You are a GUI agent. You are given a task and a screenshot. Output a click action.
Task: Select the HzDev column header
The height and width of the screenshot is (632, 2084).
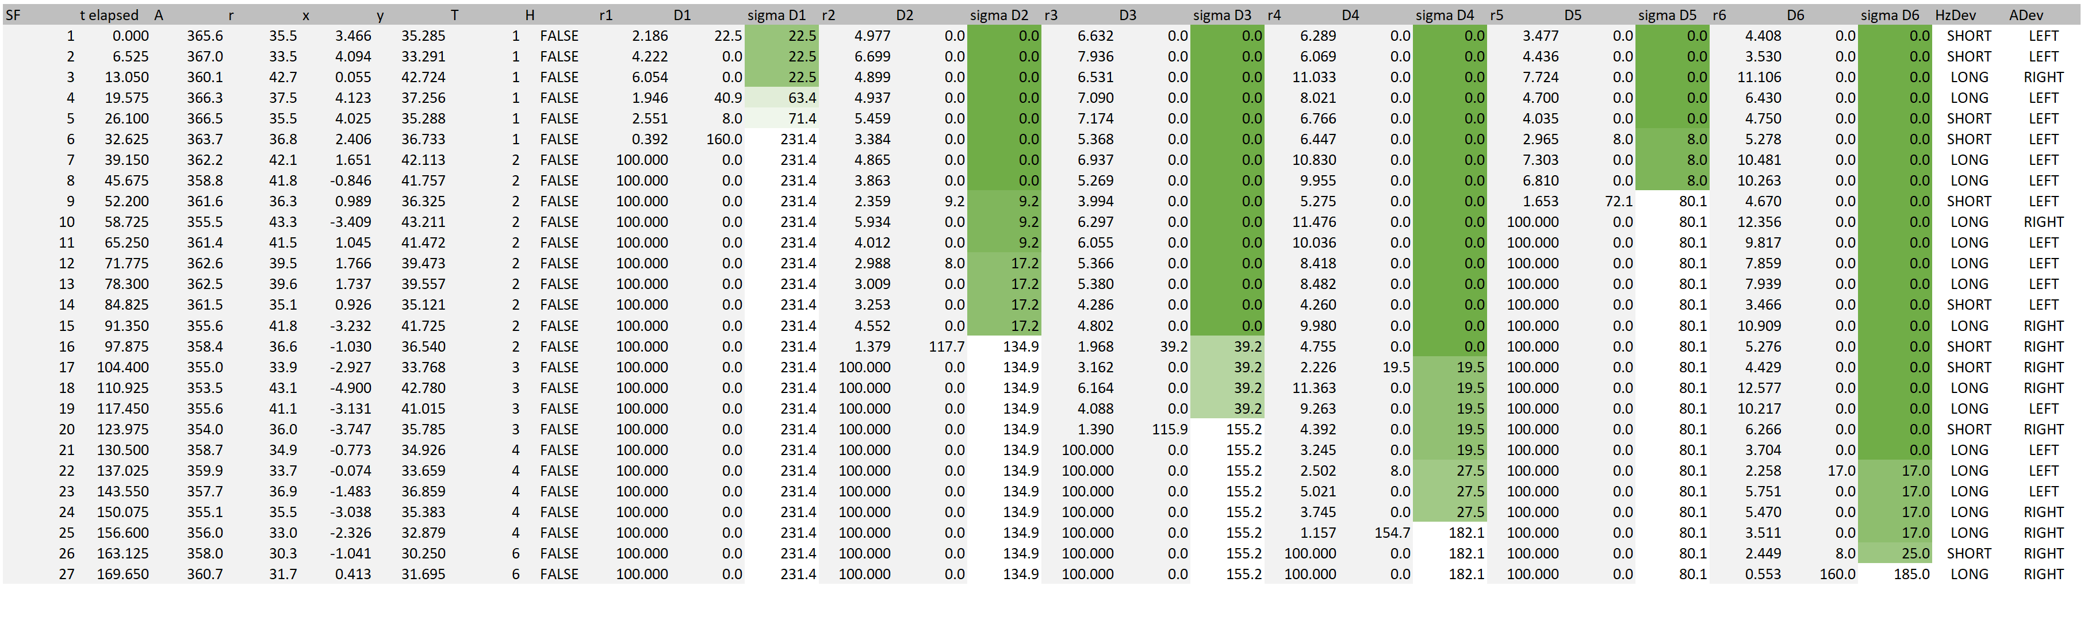[1955, 16]
